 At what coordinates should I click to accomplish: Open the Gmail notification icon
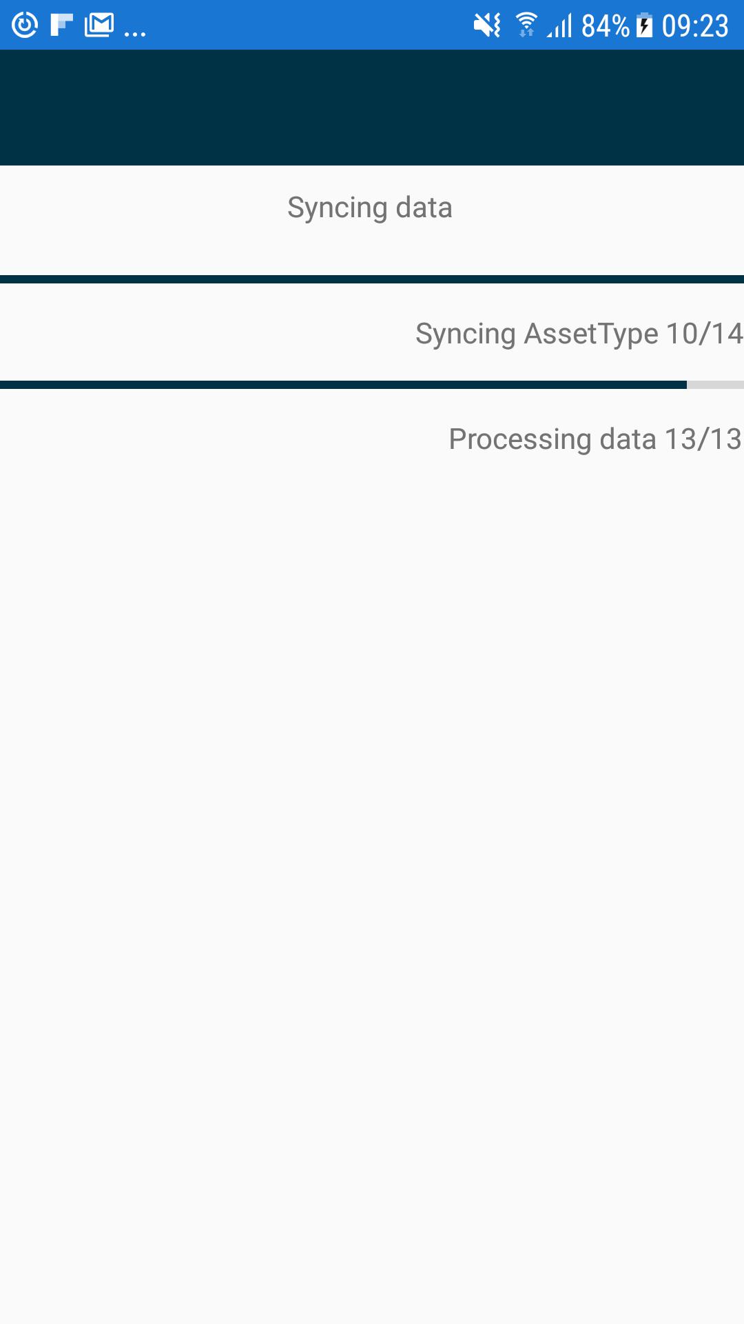pos(99,26)
